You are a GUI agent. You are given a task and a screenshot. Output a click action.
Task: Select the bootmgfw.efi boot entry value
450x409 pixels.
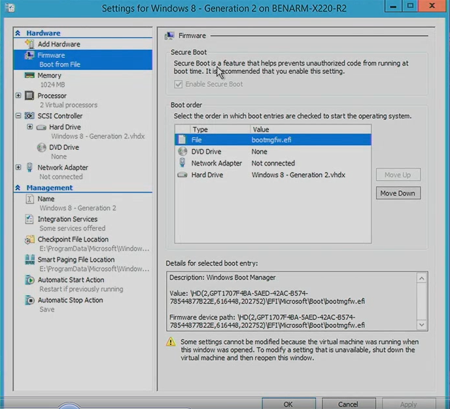pyautogui.click(x=271, y=140)
